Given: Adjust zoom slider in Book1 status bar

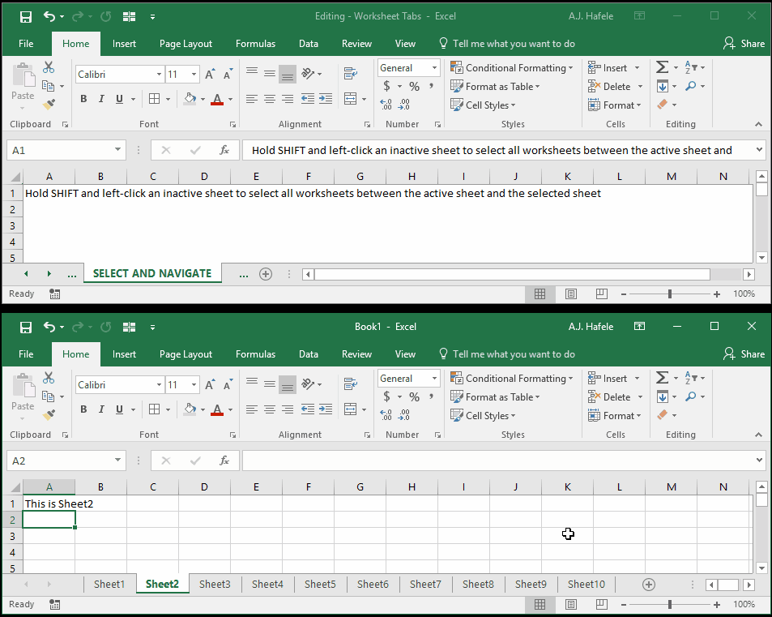Looking at the screenshot, I should 670,604.
